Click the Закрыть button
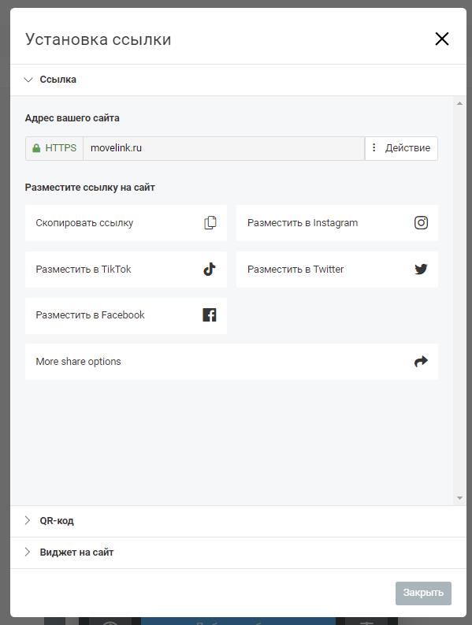This screenshot has width=472, height=625. pos(423,593)
